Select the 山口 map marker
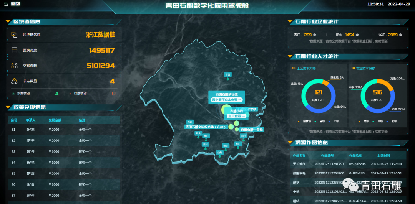This screenshot has width=415, height=204. 243,137
